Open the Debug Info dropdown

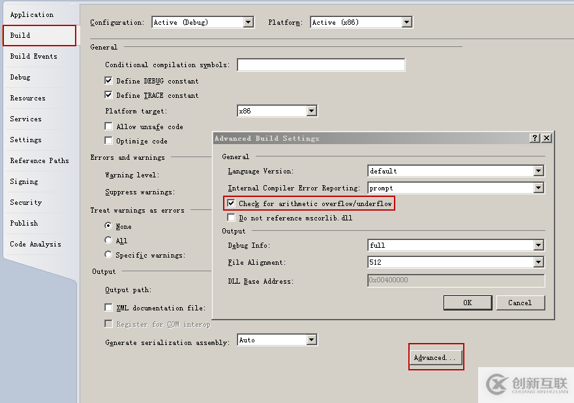(x=538, y=245)
